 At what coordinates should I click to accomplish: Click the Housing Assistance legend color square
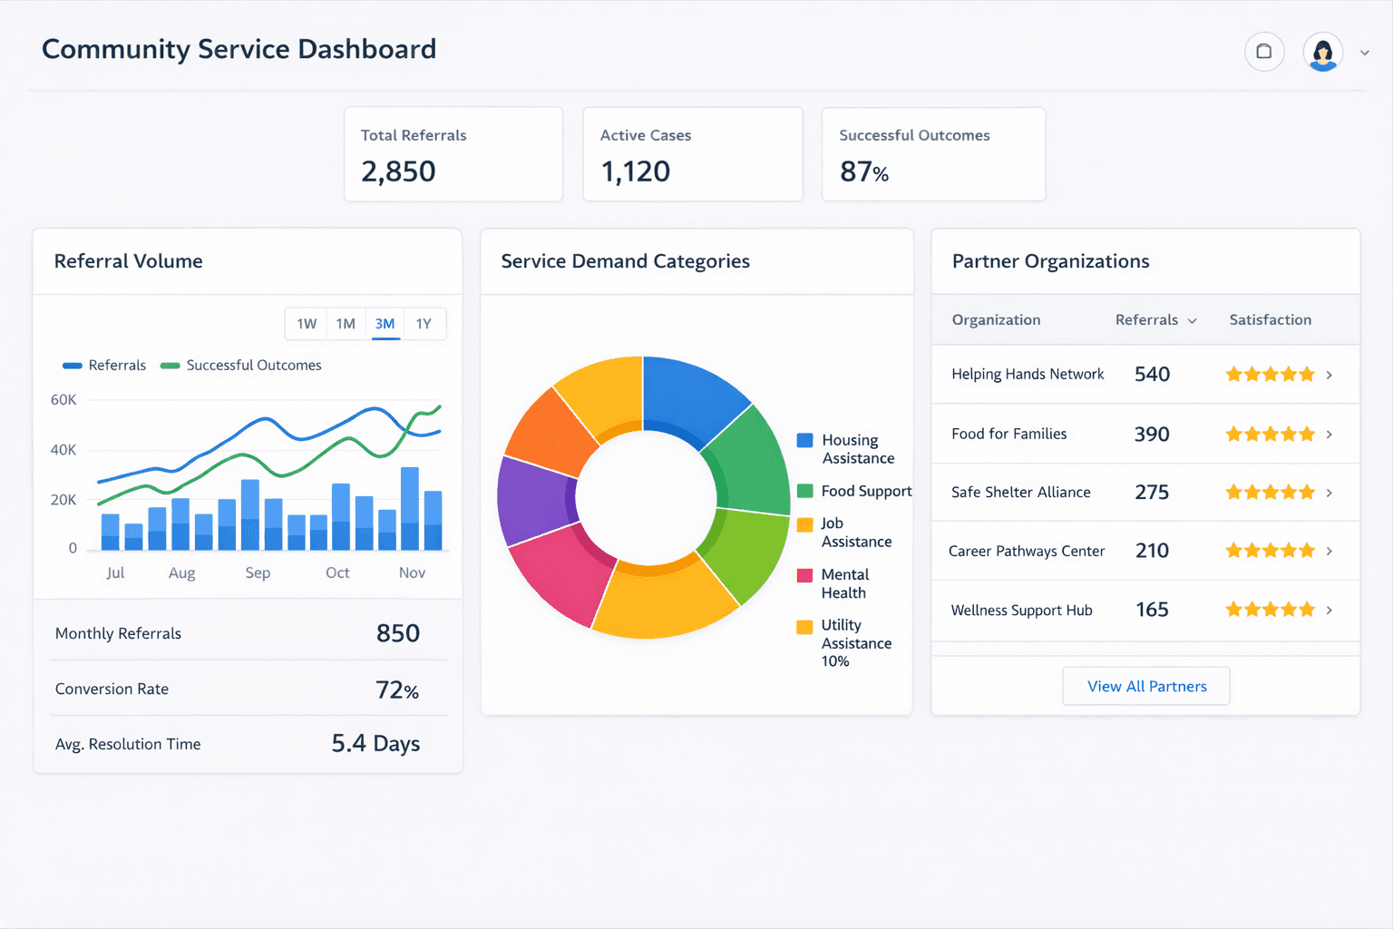[x=804, y=440]
